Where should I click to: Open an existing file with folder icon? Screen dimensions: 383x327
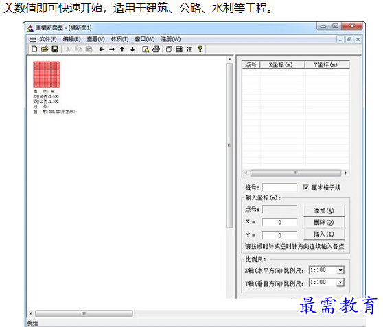[x=45, y=49]
